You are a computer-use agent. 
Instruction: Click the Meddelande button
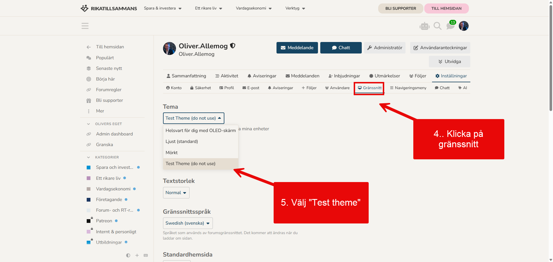[297, 48]
